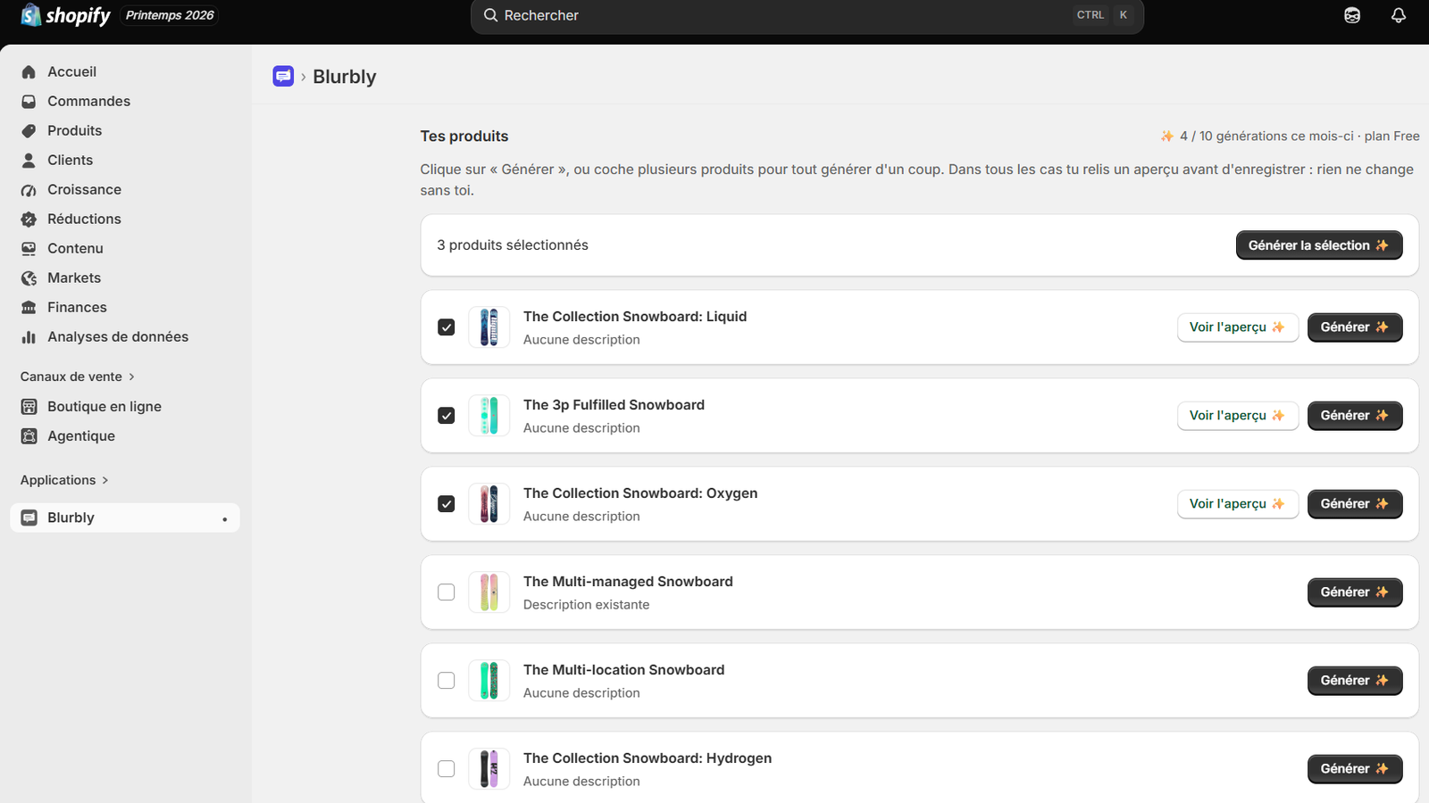Generate description for Collection Snowboard: Hydrogen
The height and width of the screenshot is (803, 1429).
[1355, 769]
